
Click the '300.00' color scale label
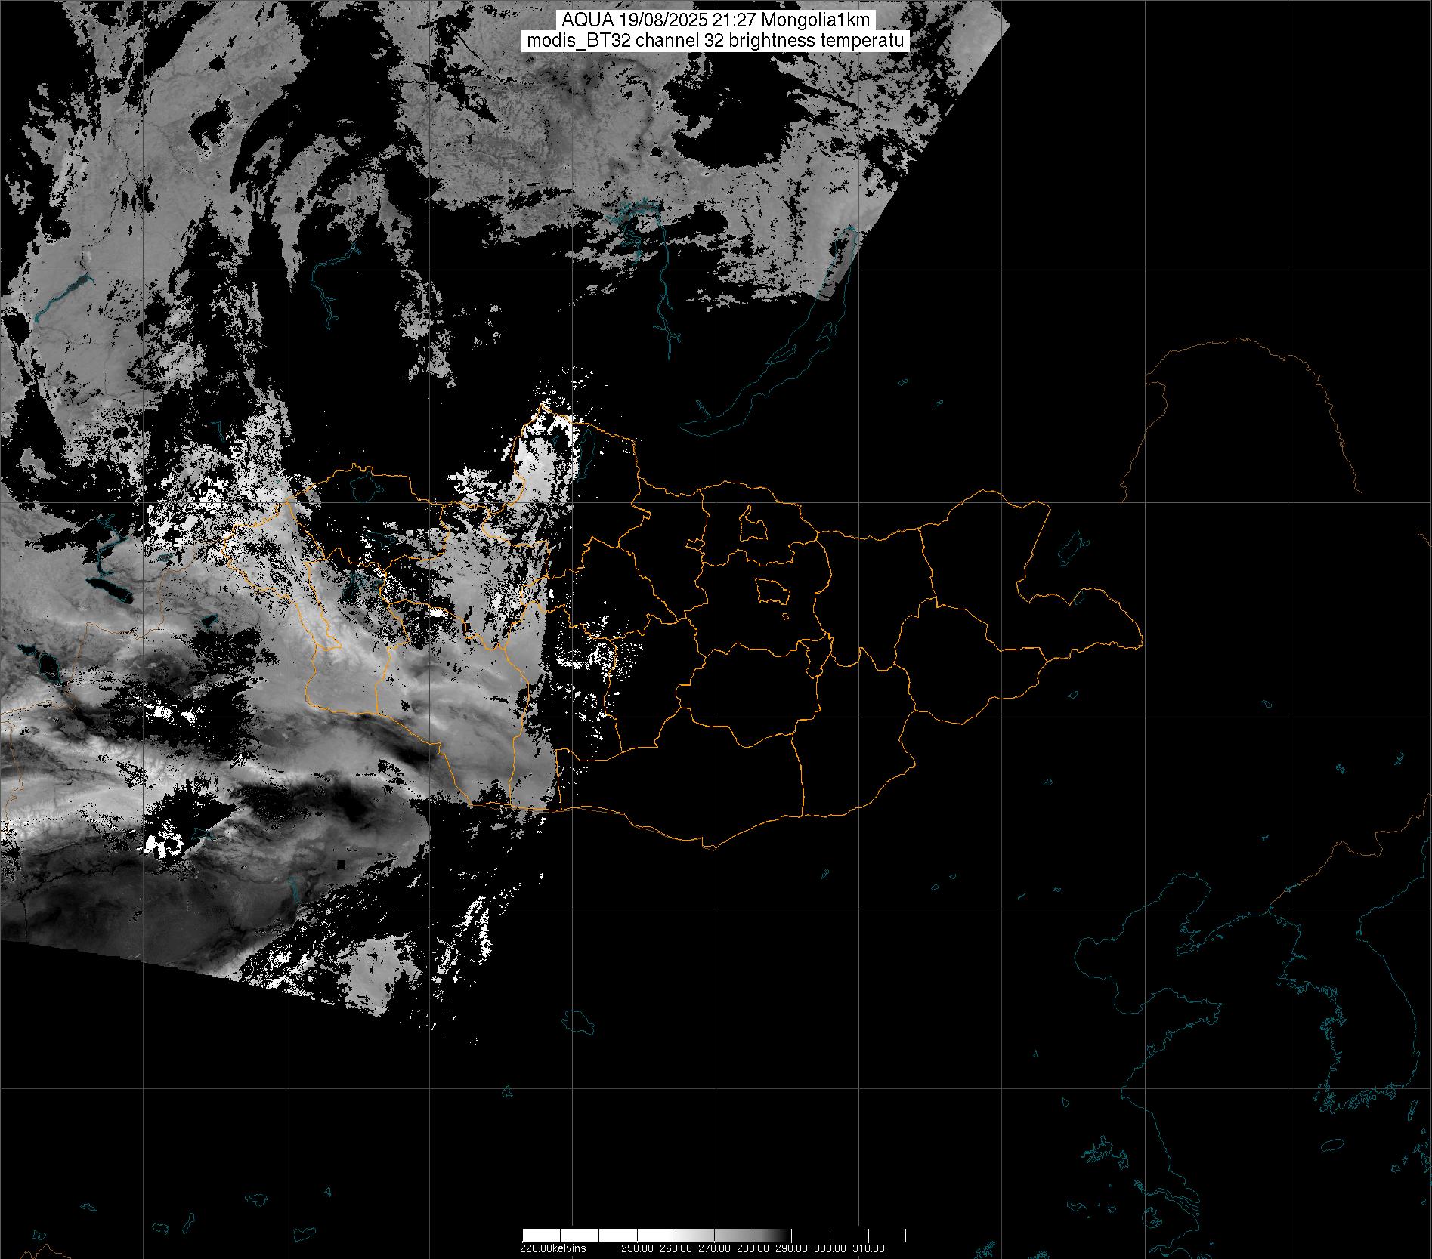[x=830, y=1248]
